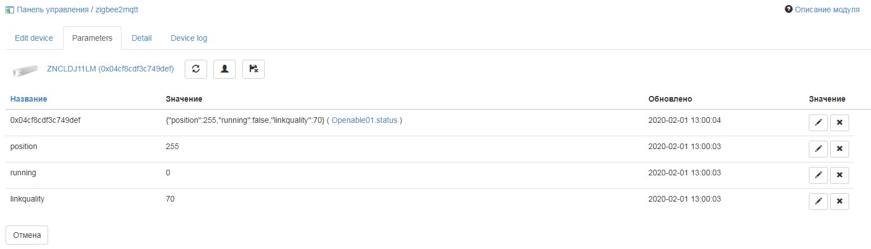
Task: Click ZNCLDJ11LM device name link
Action: (110, 69)
